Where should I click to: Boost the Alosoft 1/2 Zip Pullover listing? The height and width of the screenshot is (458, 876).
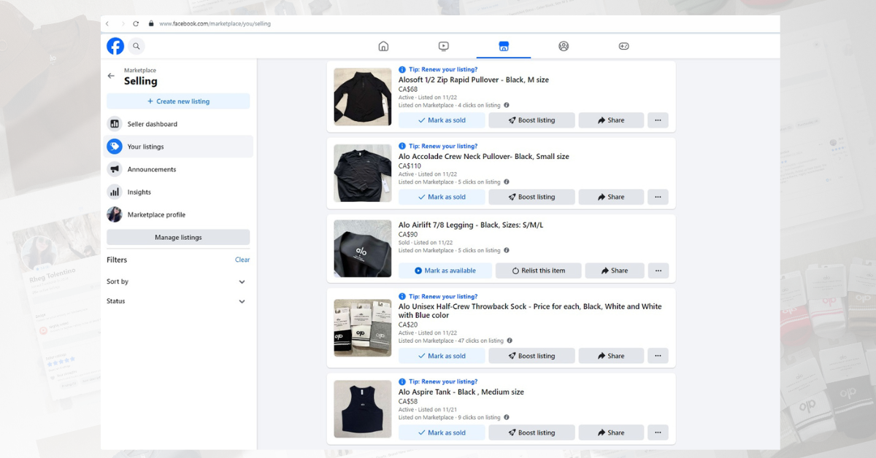pyautogui.click(x=531, y=120)
